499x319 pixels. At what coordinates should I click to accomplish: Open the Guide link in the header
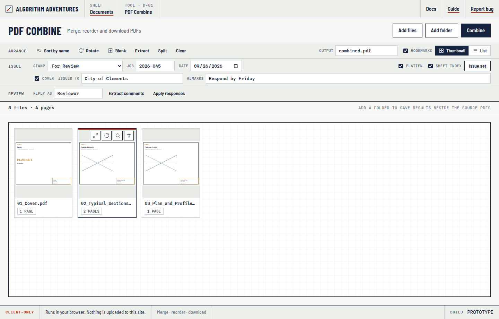[453, 9]
